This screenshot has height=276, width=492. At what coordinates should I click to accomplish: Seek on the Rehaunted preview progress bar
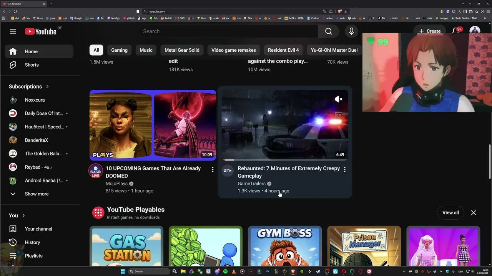(x=285, y=160)
